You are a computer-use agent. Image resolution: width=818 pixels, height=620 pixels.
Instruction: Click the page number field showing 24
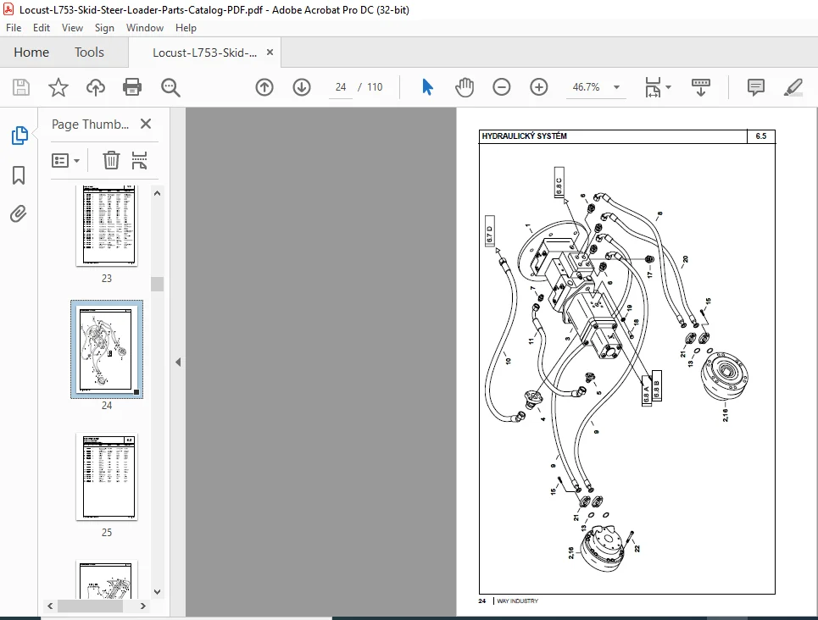click(341, 87)
